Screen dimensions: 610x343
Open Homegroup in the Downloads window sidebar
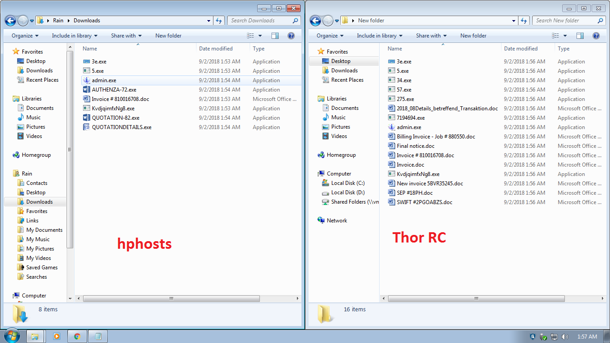click(x=32, y=155)
